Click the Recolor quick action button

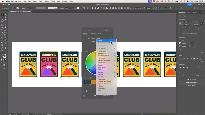point(198,76)
